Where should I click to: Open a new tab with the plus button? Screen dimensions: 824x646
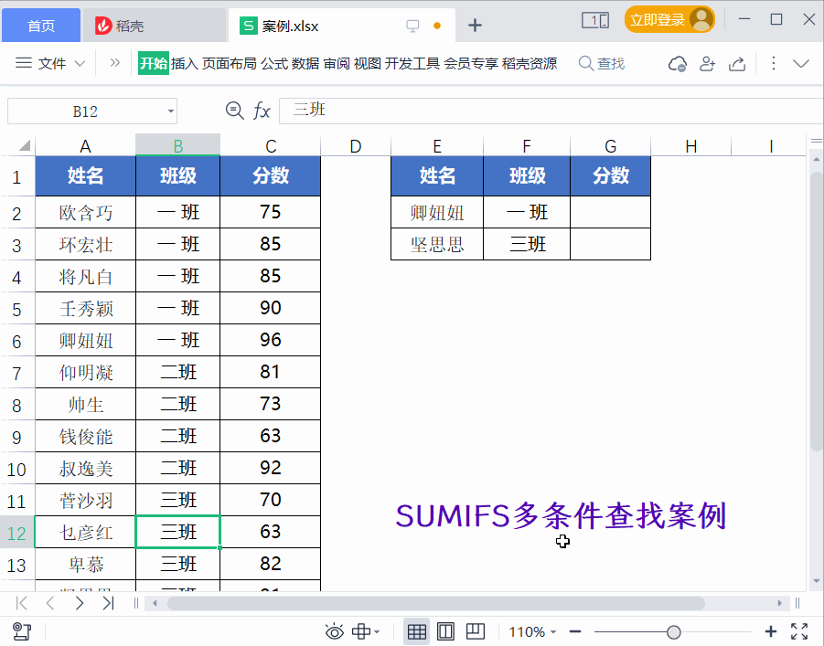tap(475, 26)
